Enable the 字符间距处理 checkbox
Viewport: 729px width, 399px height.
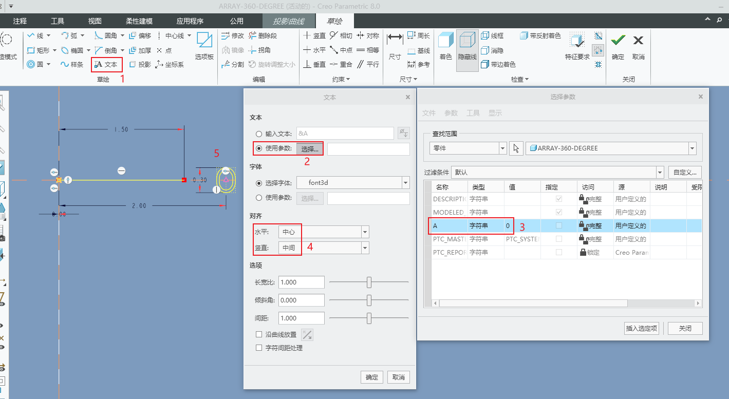click(259, 348)
